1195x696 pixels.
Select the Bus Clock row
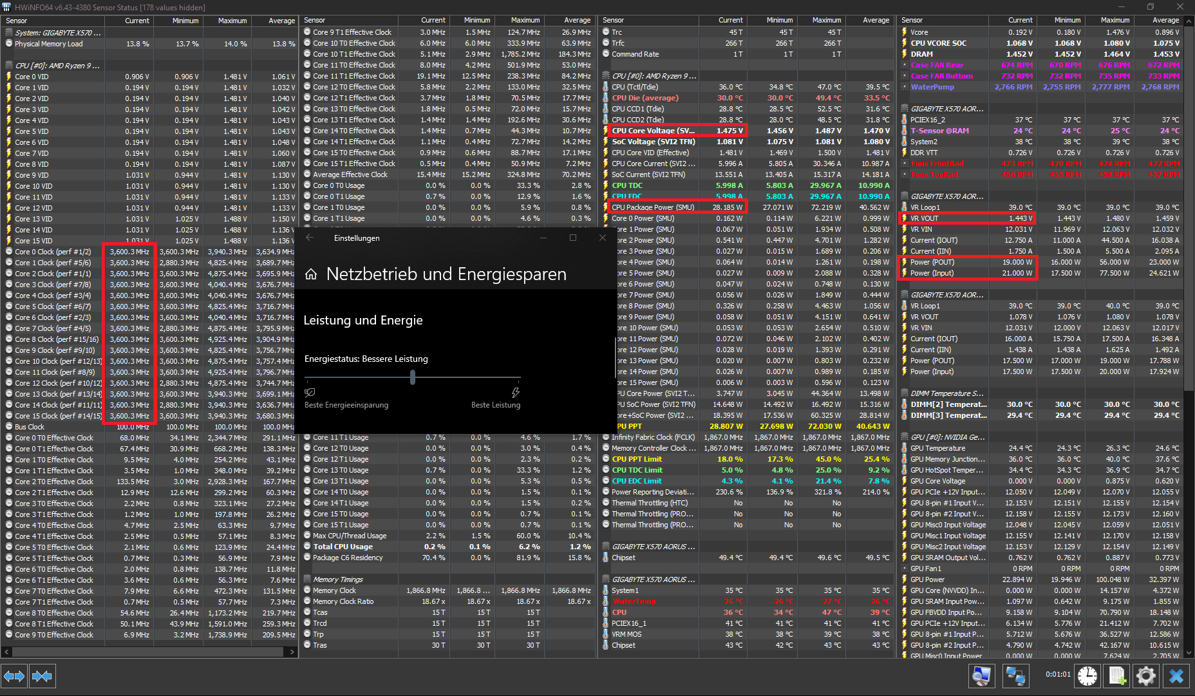[x=149, y=427]
